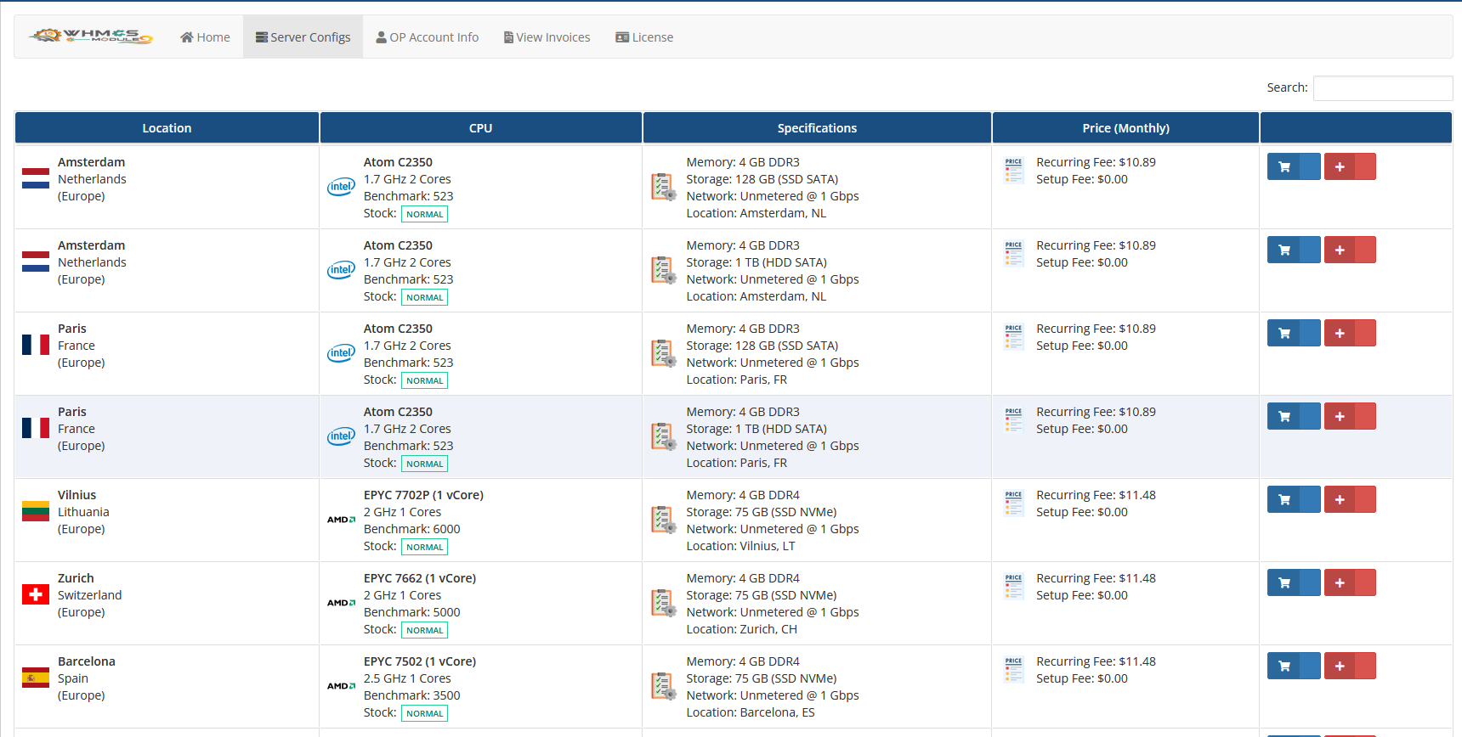The height and width of the screenshot is (737, 1462).
Task: Click the France flag in Paris 1 TB row
Action: (36, 428)
